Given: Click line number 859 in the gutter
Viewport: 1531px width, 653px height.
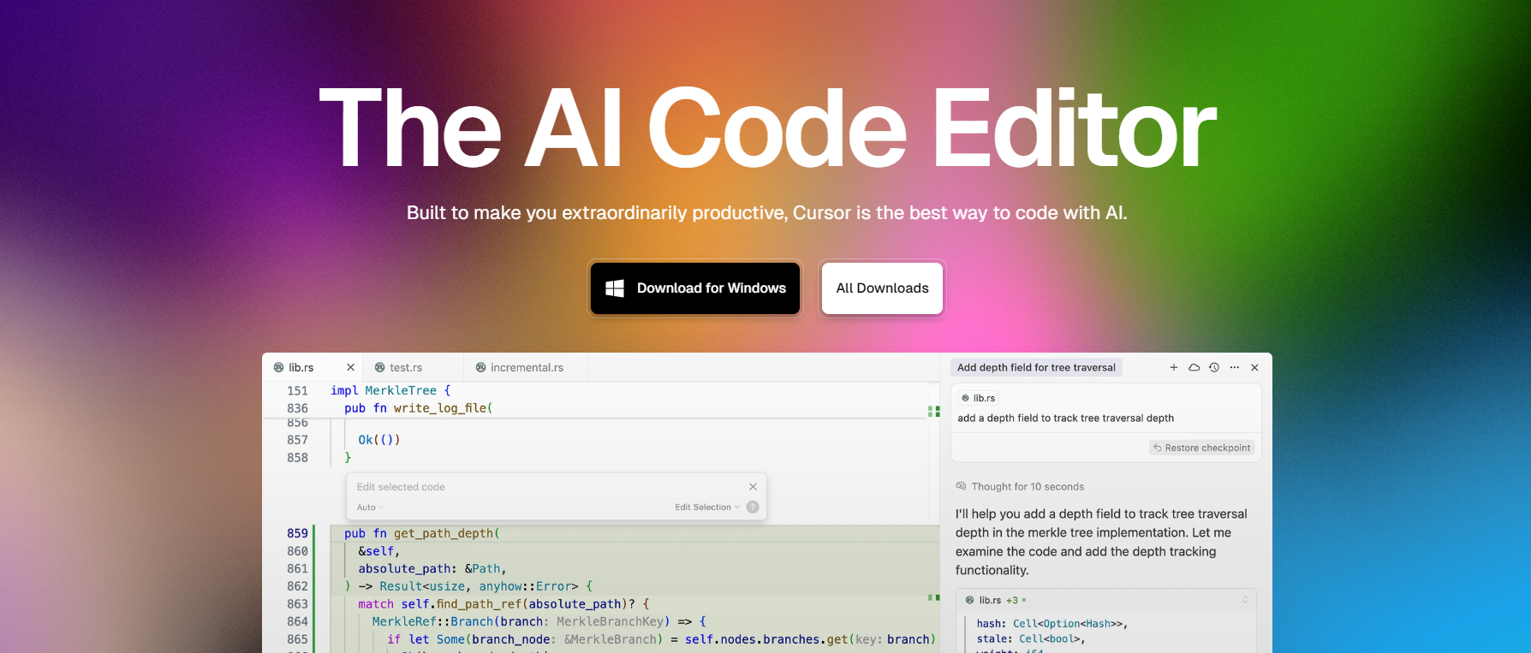Looking at the screenshot, I should [x=297, y=533].
